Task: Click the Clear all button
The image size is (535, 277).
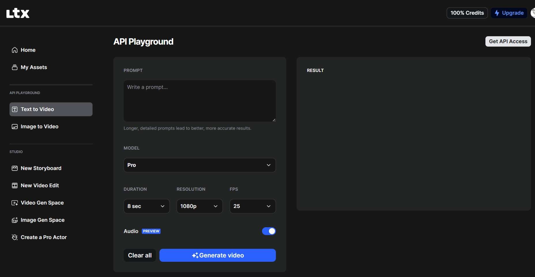Action: pos(140,255)
